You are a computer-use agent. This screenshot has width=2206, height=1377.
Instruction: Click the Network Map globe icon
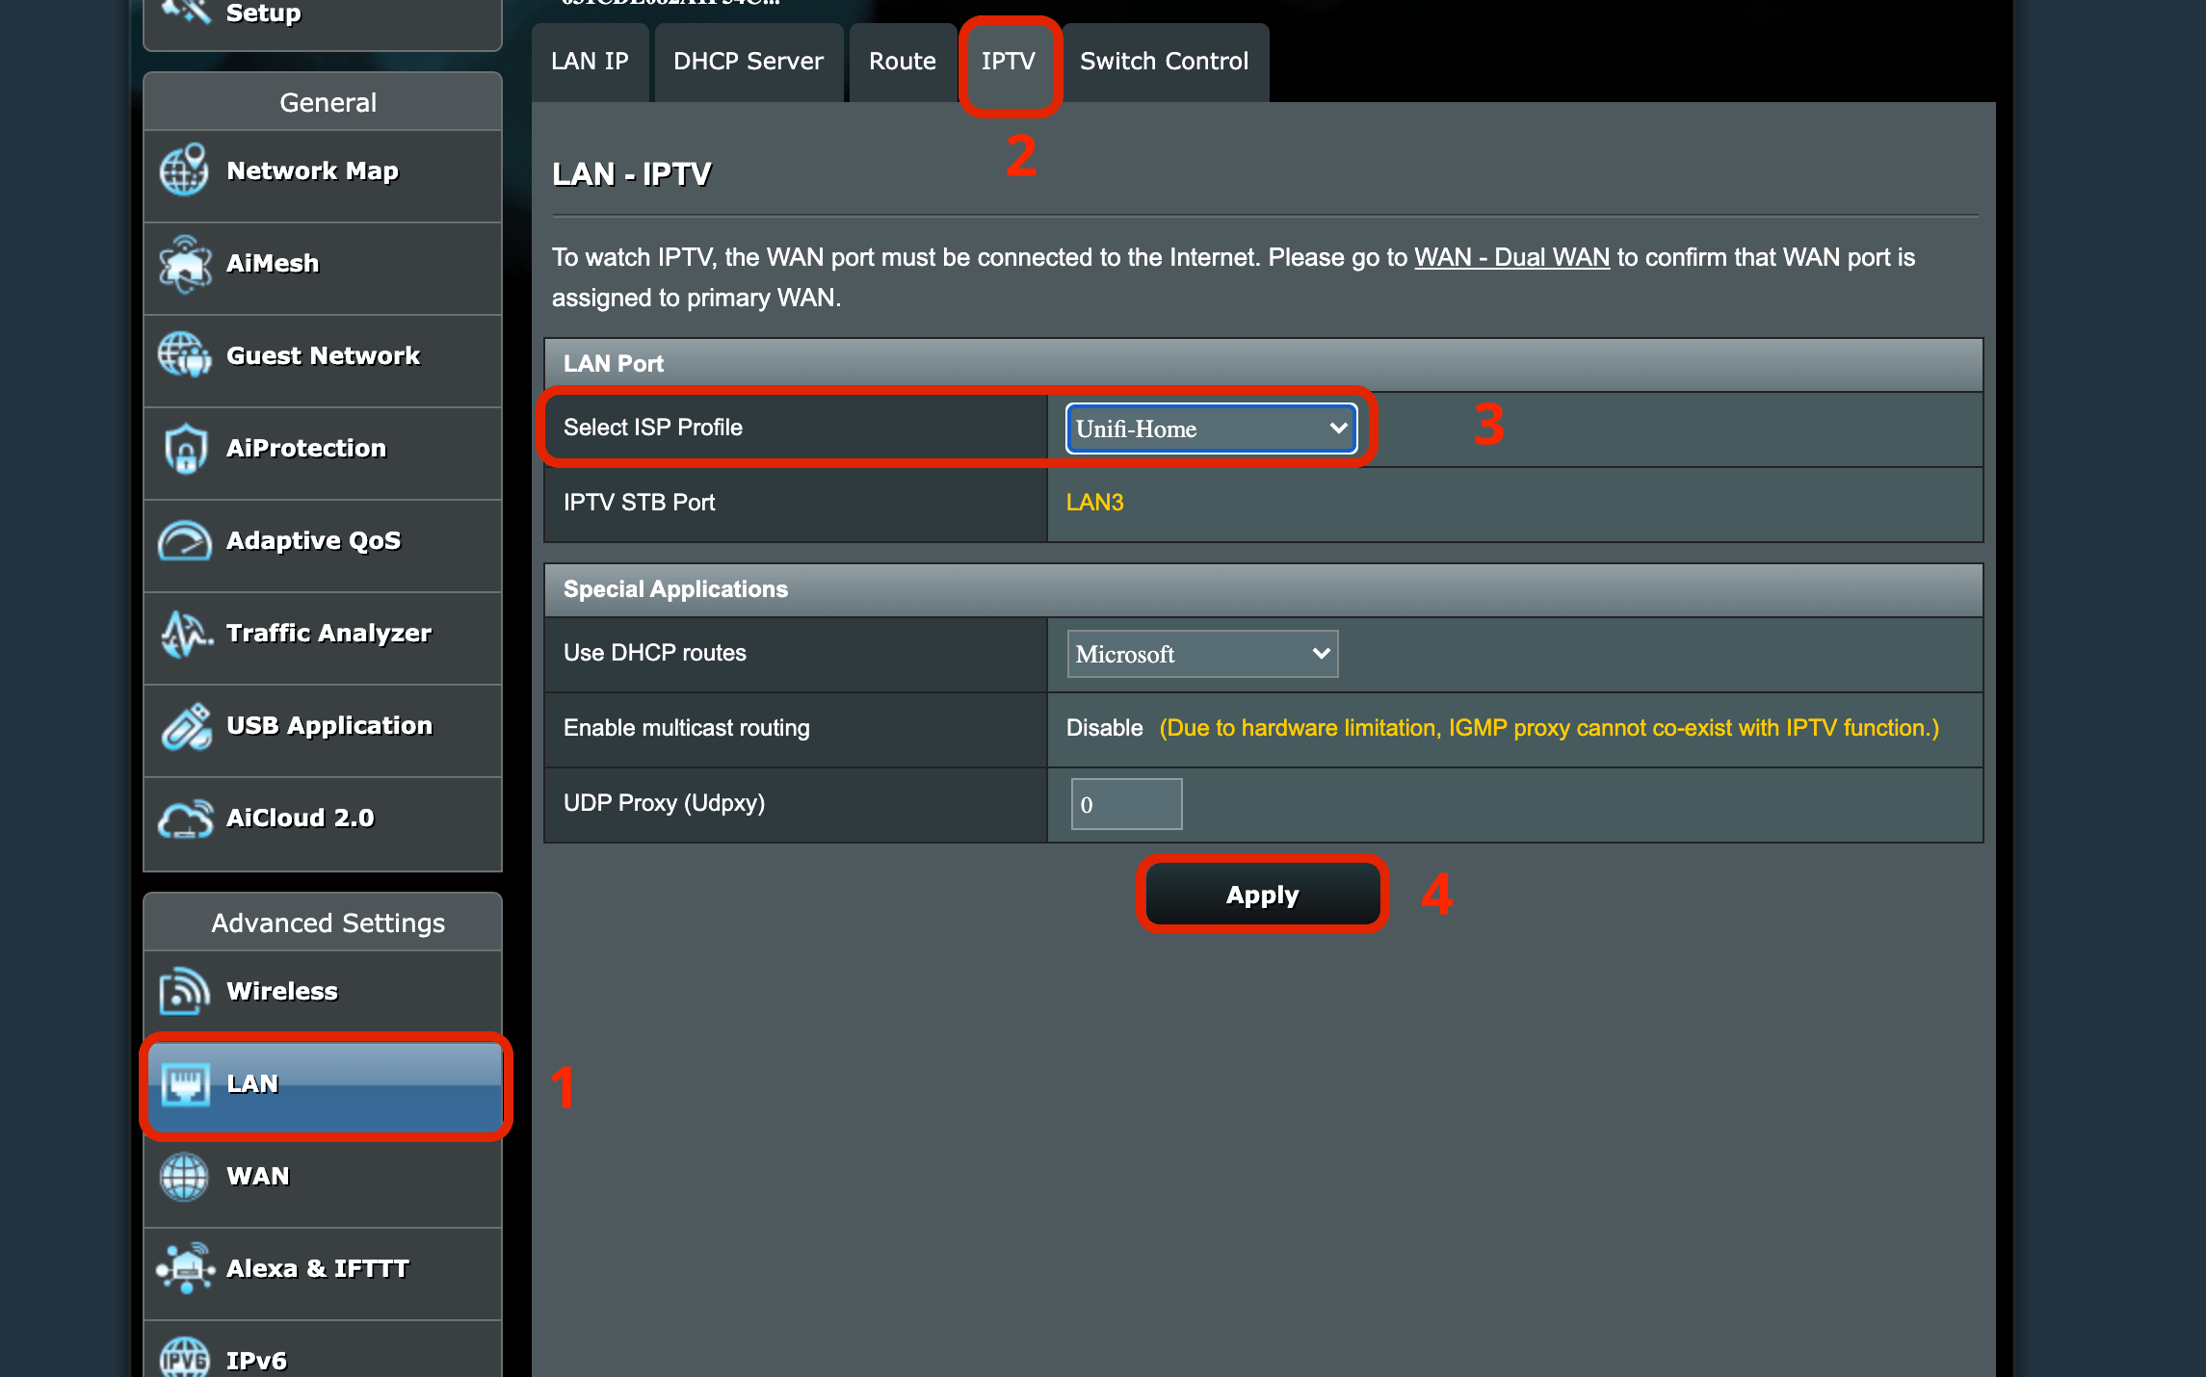(x=184, y=170)
